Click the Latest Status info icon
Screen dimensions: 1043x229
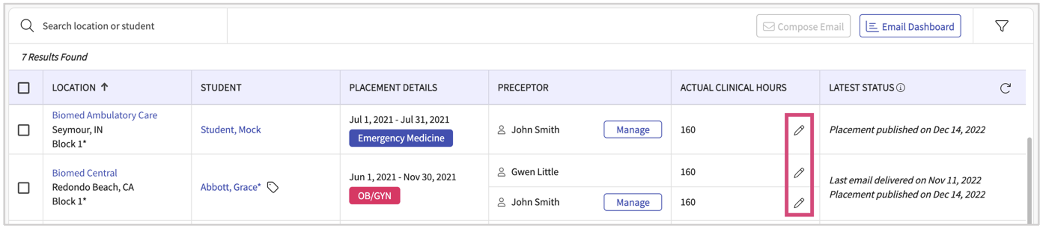(x=900, y=88)
